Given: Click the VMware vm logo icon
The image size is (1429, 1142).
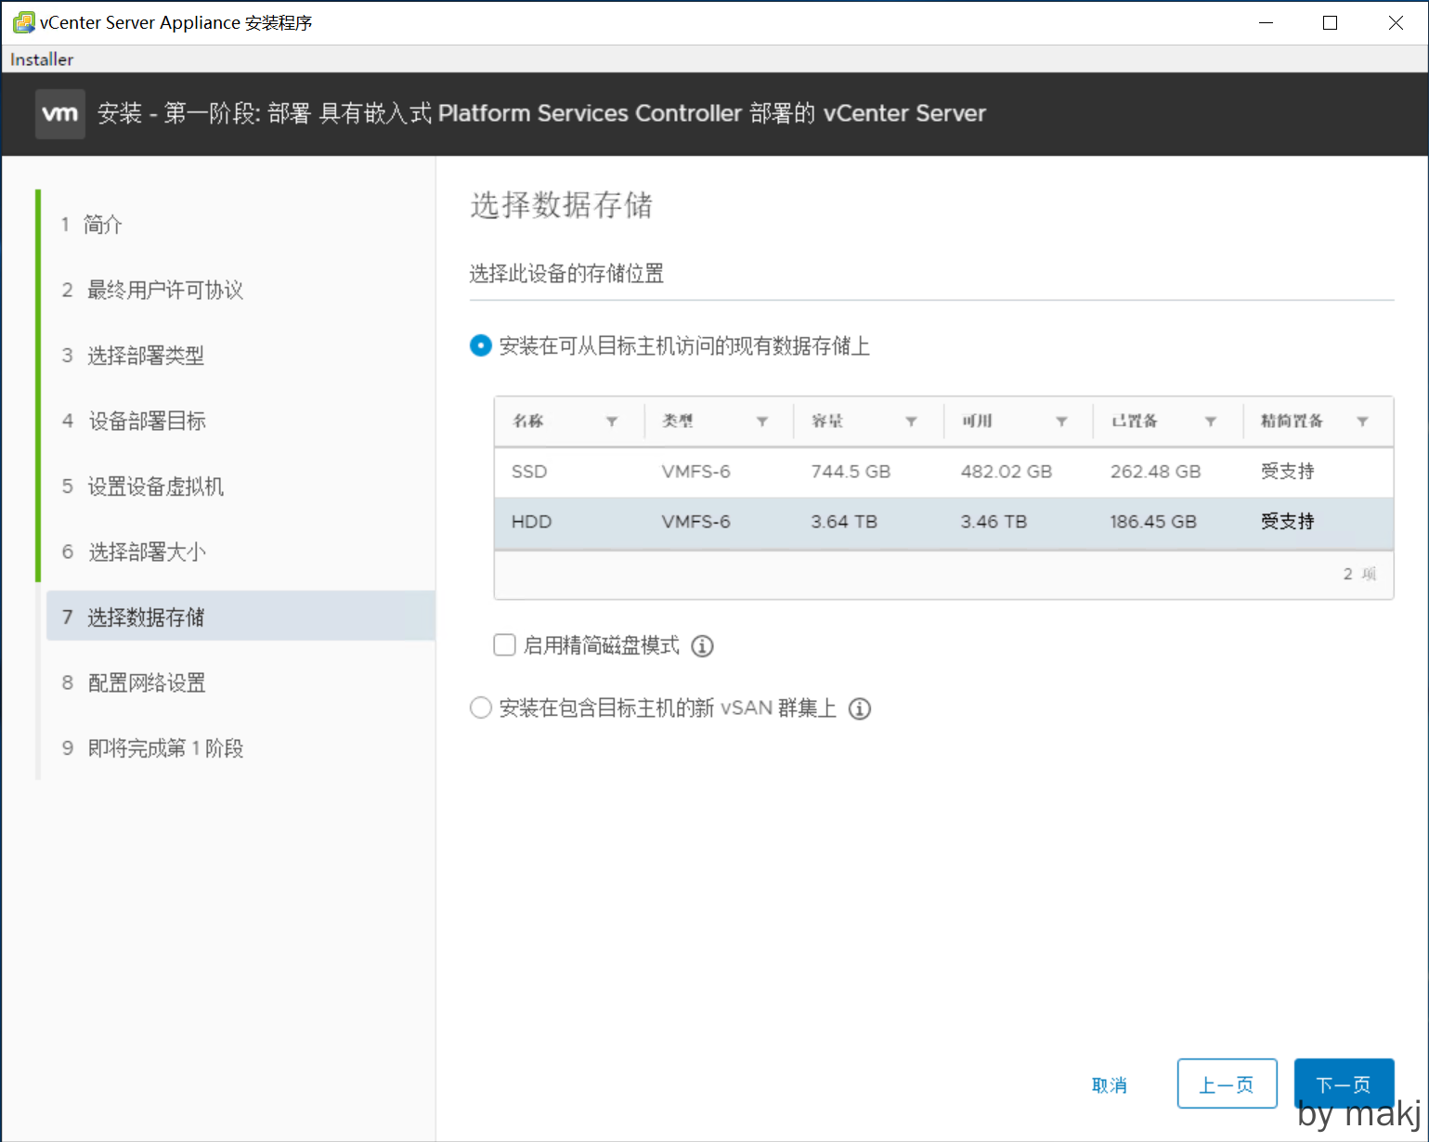Looking at the screenshot, I should (60, 114).
